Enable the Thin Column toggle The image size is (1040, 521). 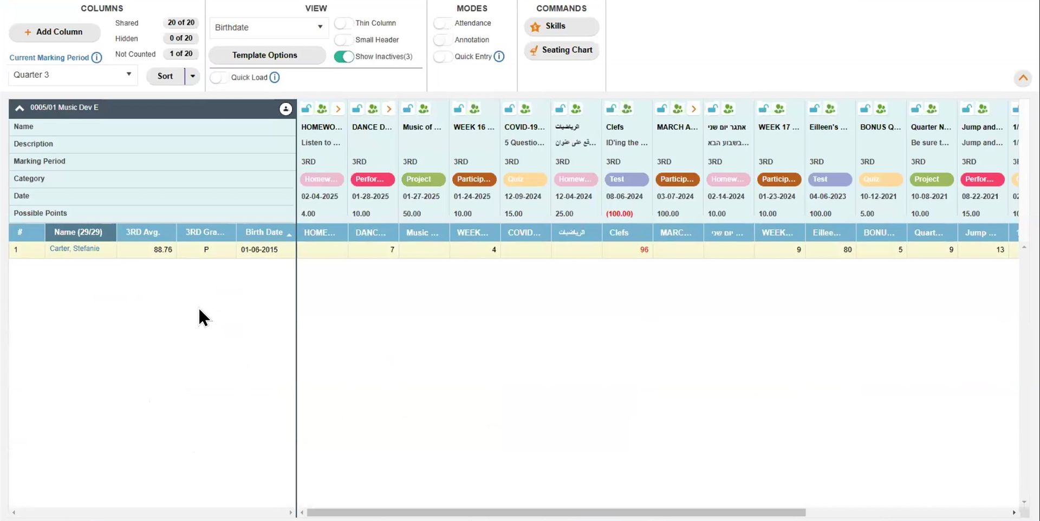point(343,23)
